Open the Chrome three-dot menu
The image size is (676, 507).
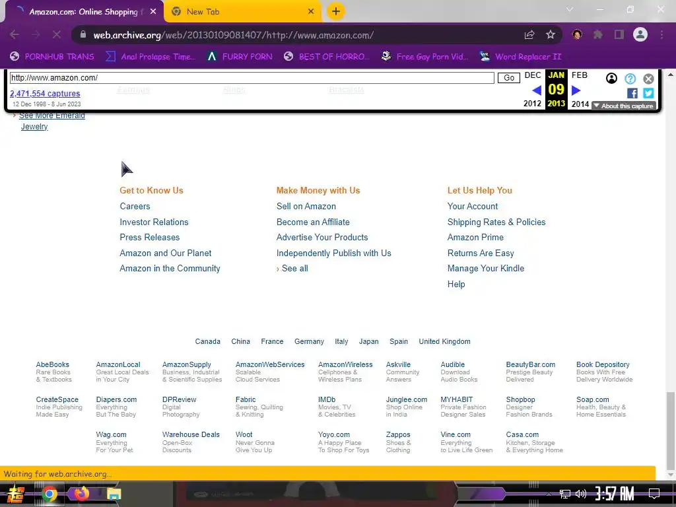pos(661,34)
